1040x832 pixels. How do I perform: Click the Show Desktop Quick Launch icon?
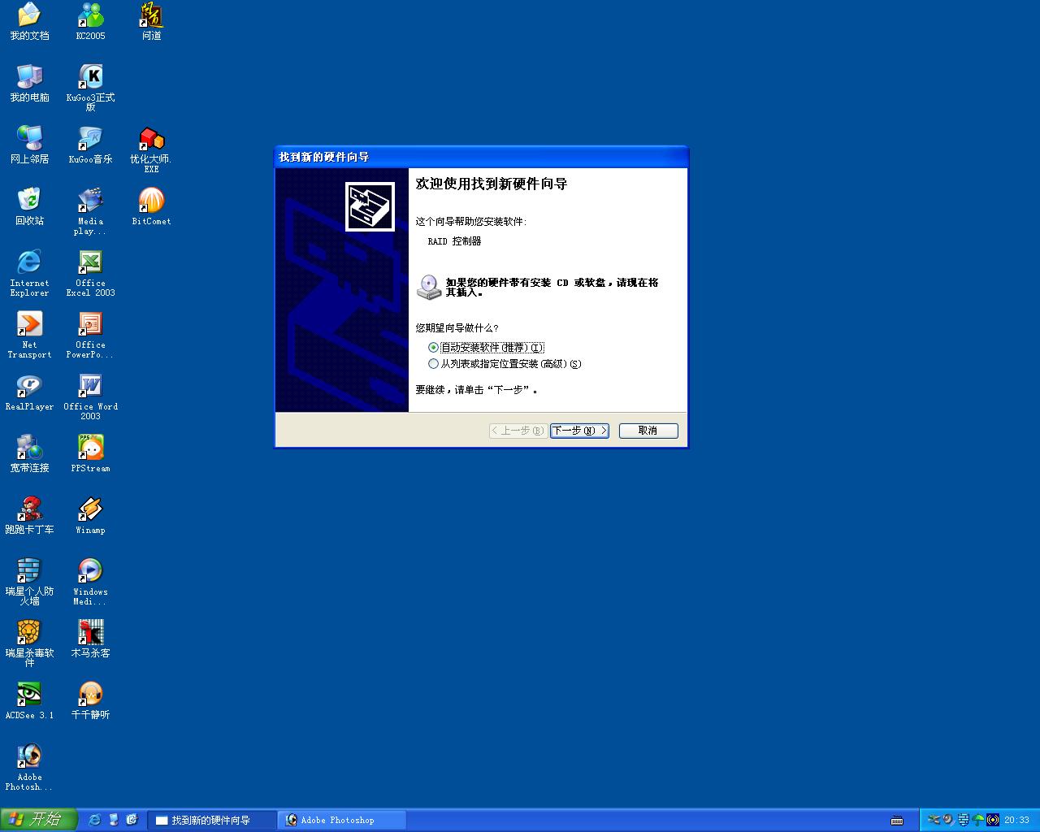114,820
